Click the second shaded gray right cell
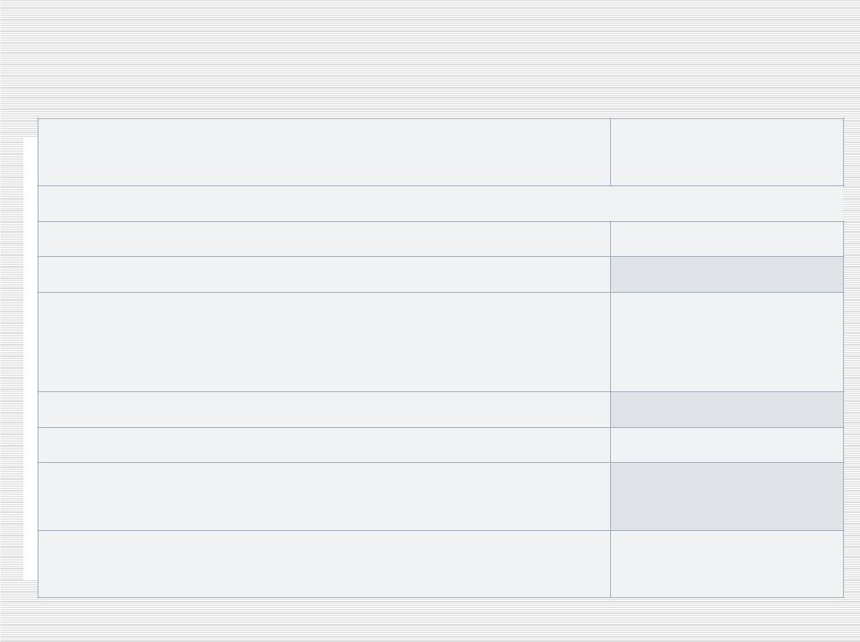The height and width of the screenshot is (642, 860). click(x=727, y=409)
